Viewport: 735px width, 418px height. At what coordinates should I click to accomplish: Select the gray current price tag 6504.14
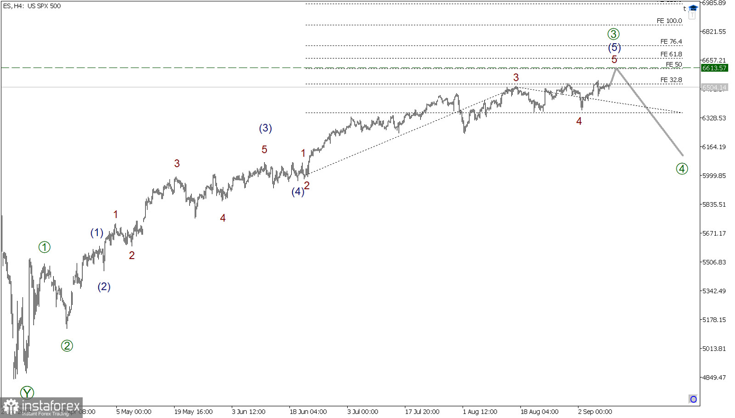click(x=714, y=87)
